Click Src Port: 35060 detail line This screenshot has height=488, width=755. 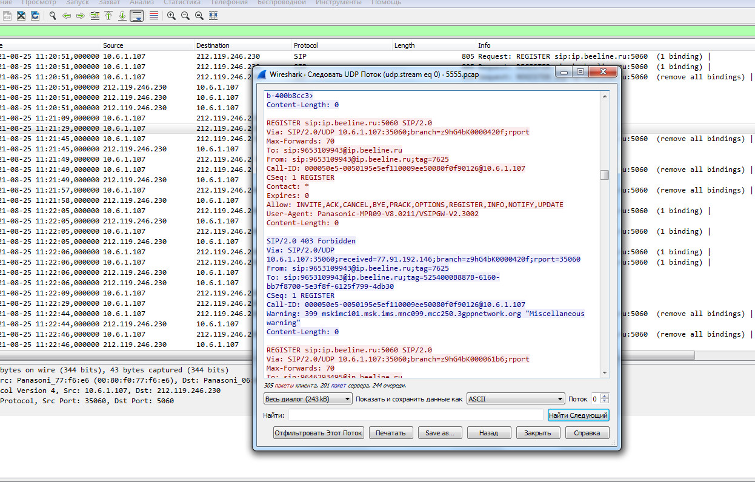coord(87,401)
